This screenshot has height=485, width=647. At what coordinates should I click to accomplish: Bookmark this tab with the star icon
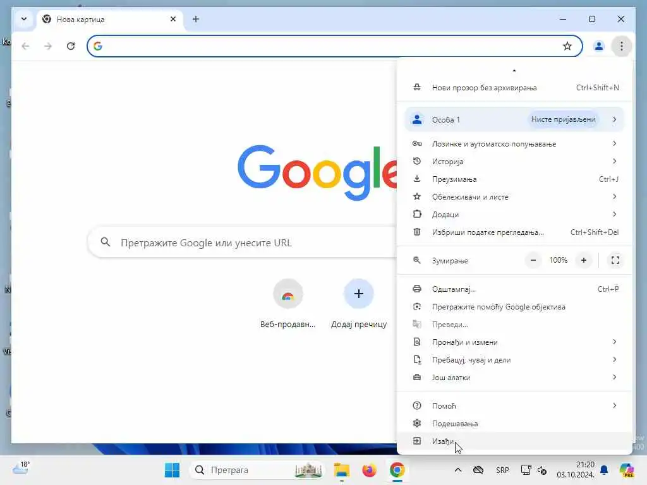[x=567, y=46]
